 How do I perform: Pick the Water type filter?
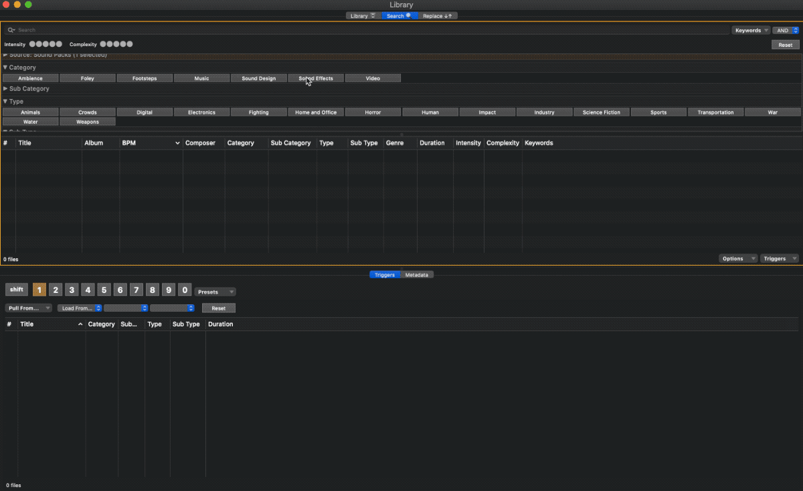click(x=30, y=122)
